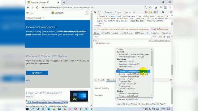Open DevTools settings gear

point(163,12)
